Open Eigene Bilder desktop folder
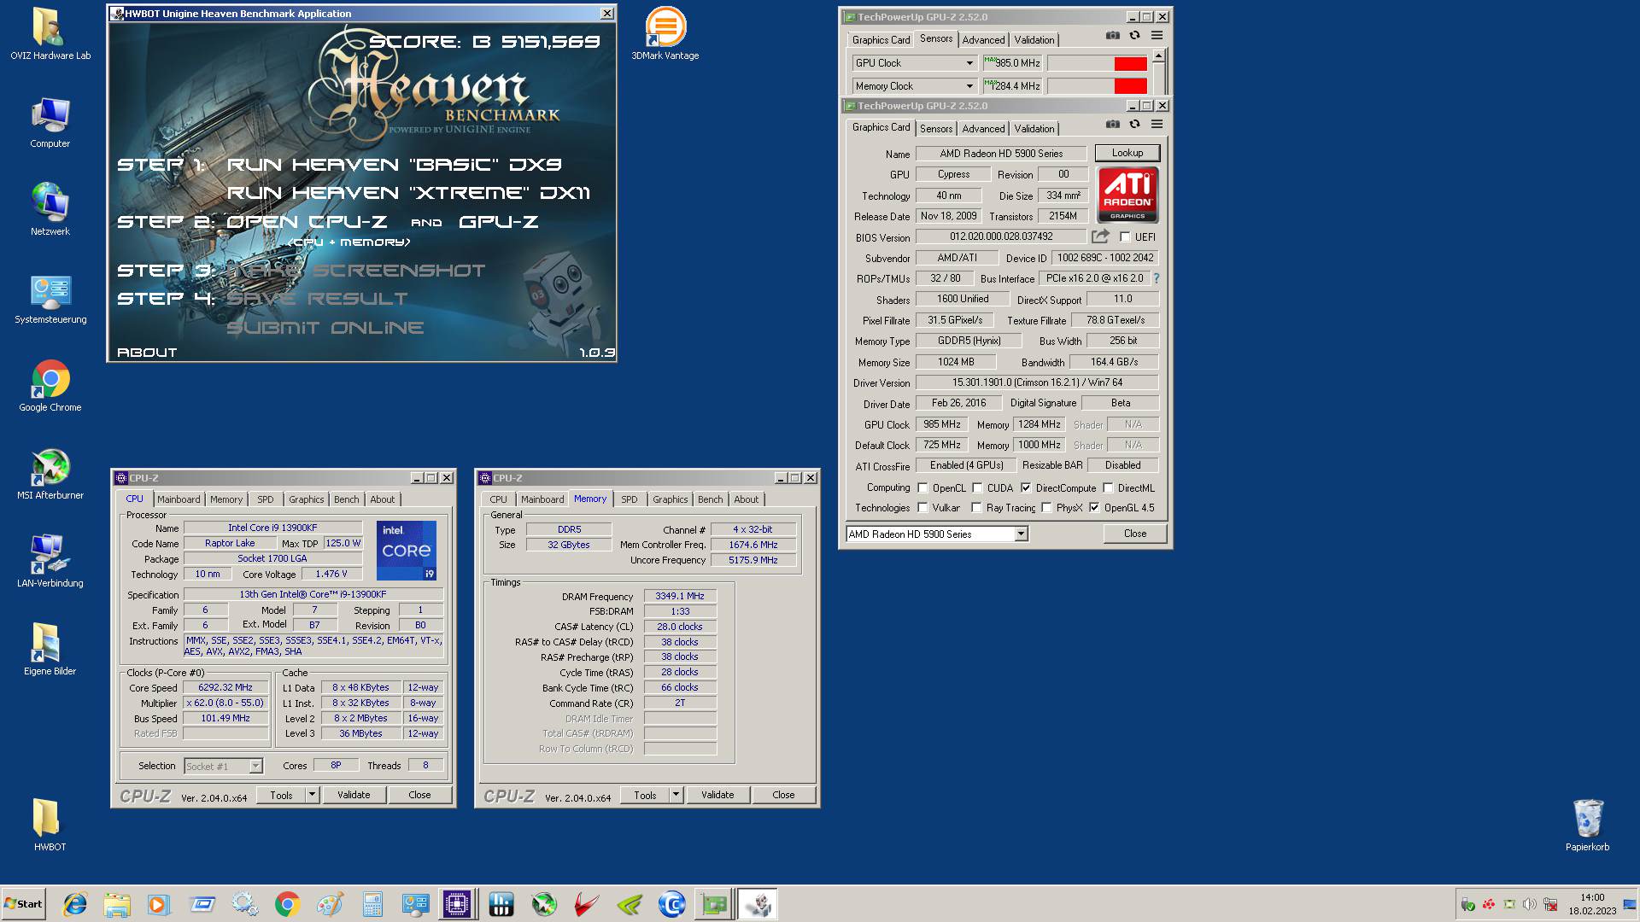 click(x=50, y=649)
